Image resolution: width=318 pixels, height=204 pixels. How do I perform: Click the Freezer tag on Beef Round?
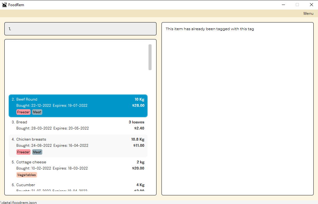point(23,112)
